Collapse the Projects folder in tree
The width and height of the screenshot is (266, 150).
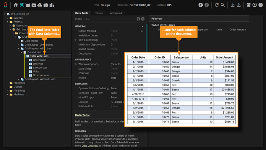8,22
